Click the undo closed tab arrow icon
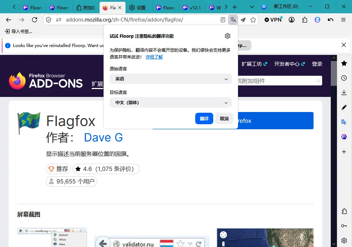 (330, 20)
